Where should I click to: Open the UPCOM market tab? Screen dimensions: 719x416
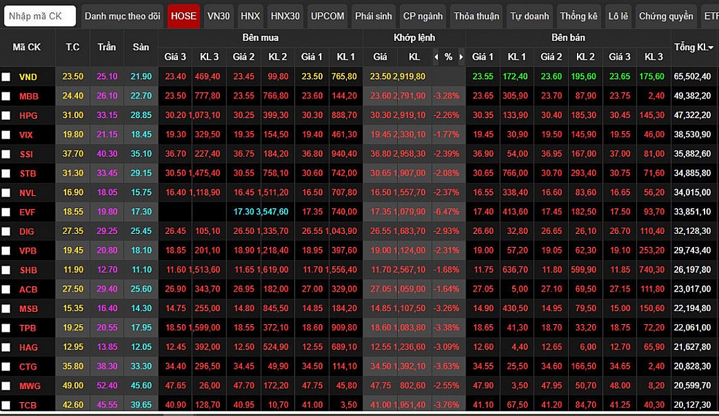point(327,16)
